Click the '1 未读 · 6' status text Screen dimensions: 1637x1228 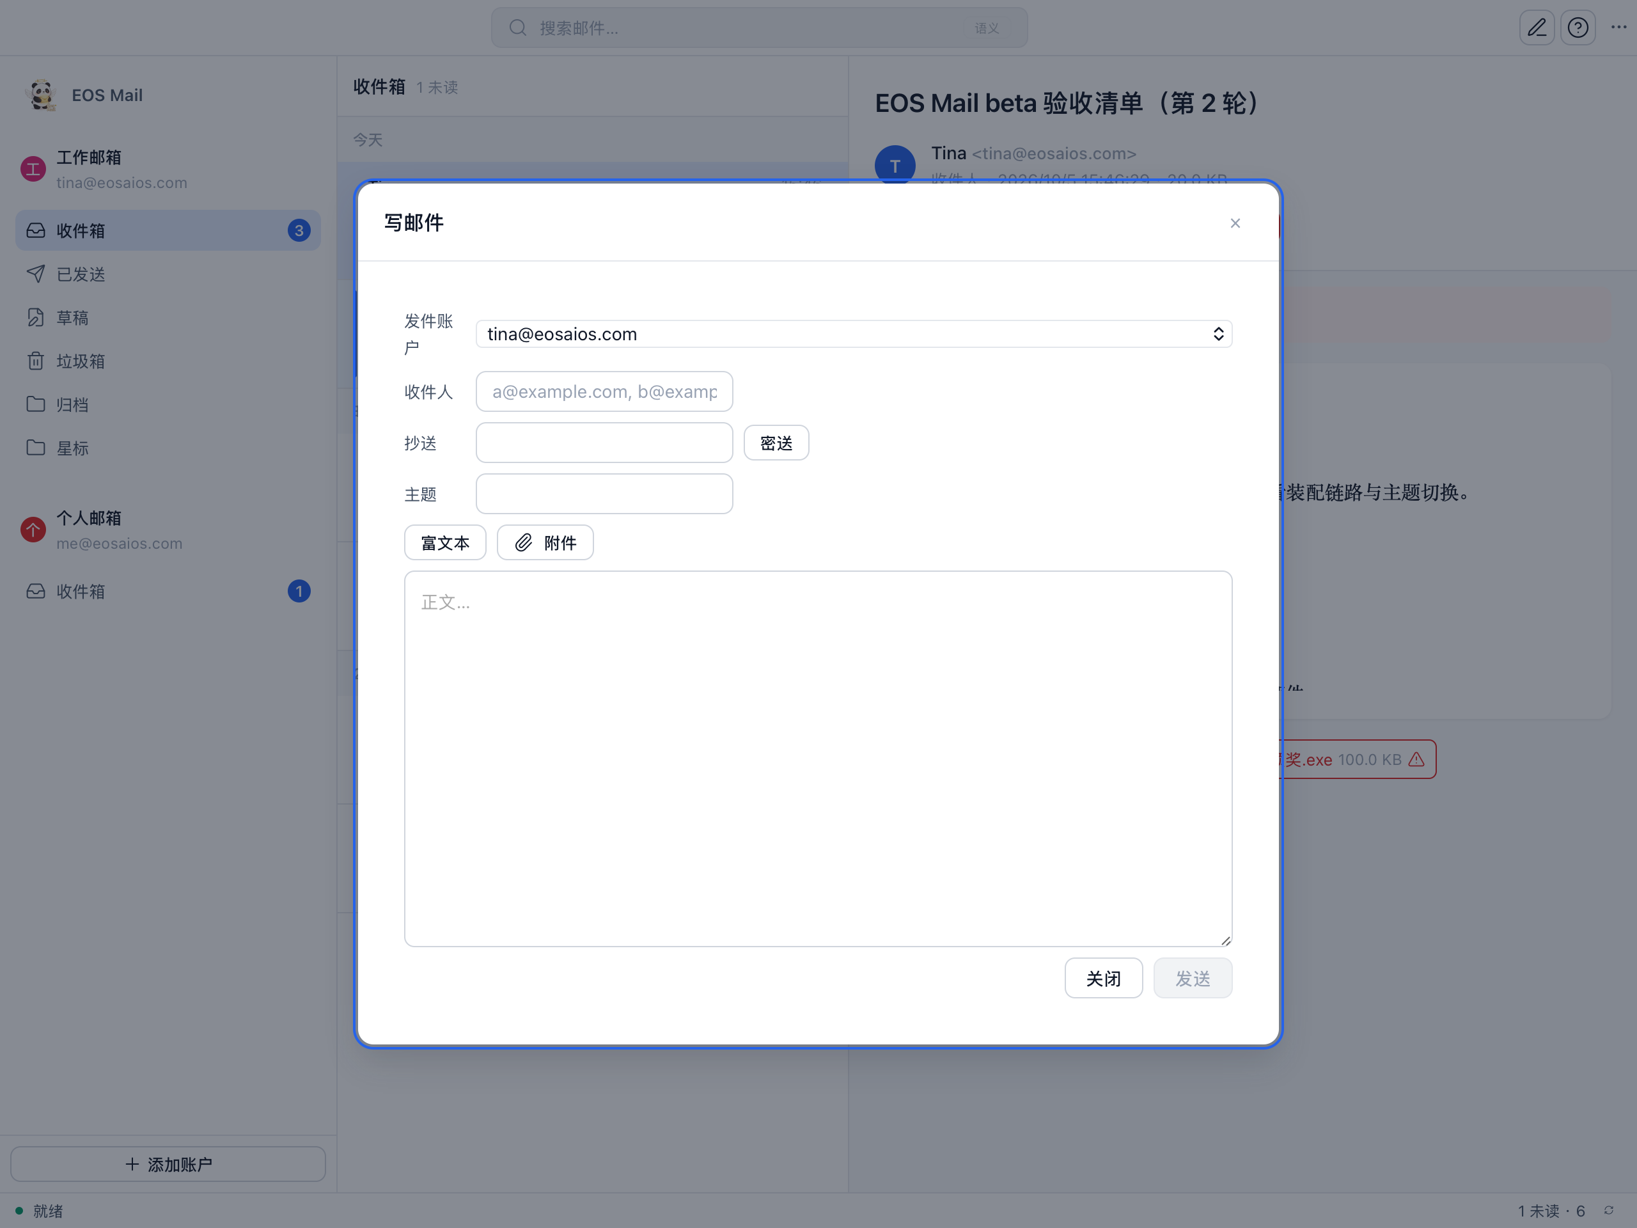coord(1551,1211)
